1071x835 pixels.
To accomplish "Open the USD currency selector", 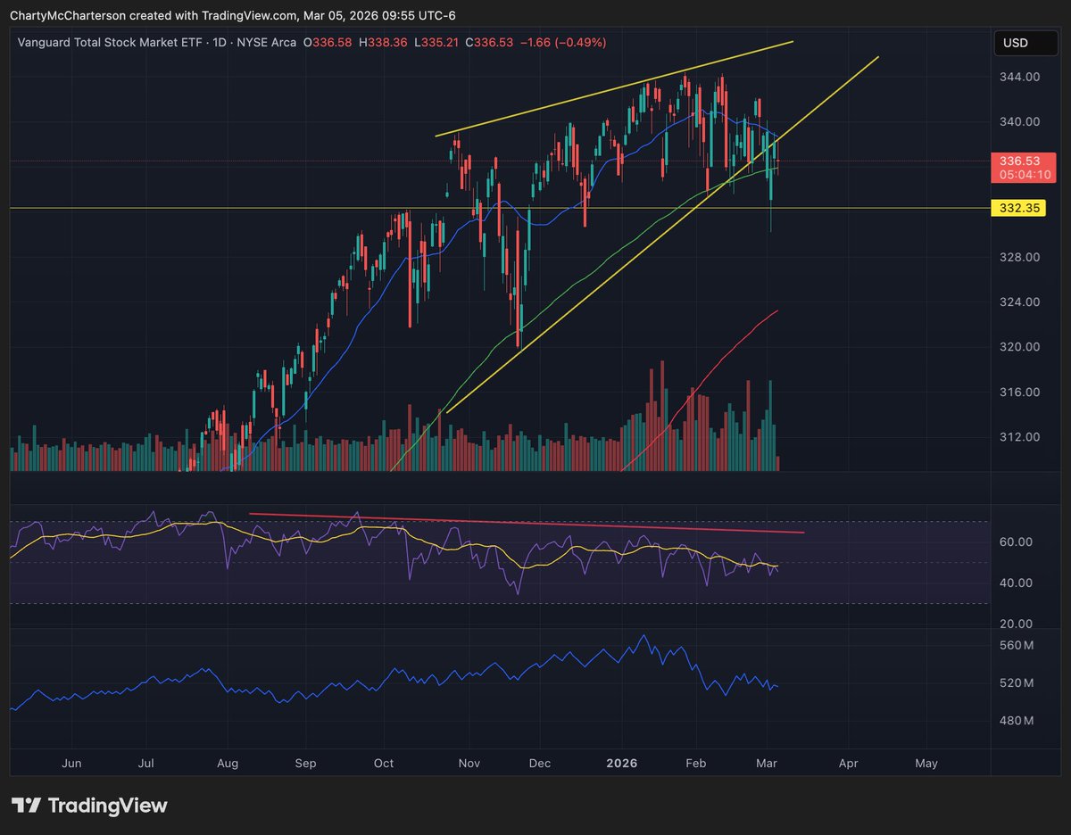I will [1025, 43].
